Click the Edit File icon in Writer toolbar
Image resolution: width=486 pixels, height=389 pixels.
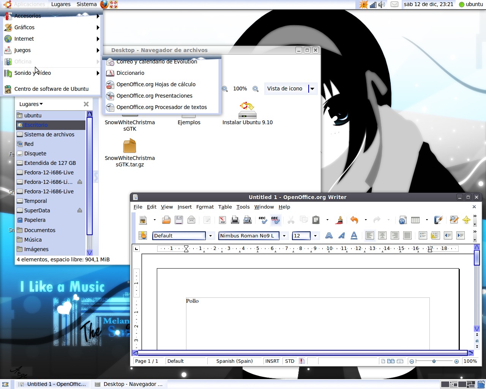207,220
